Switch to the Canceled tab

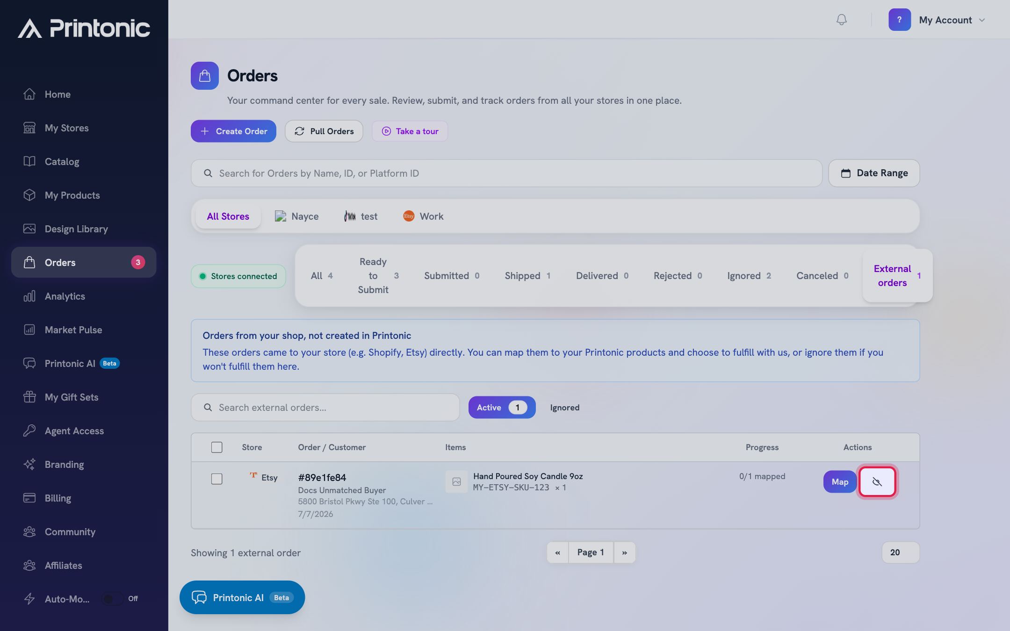click(822, 276)
